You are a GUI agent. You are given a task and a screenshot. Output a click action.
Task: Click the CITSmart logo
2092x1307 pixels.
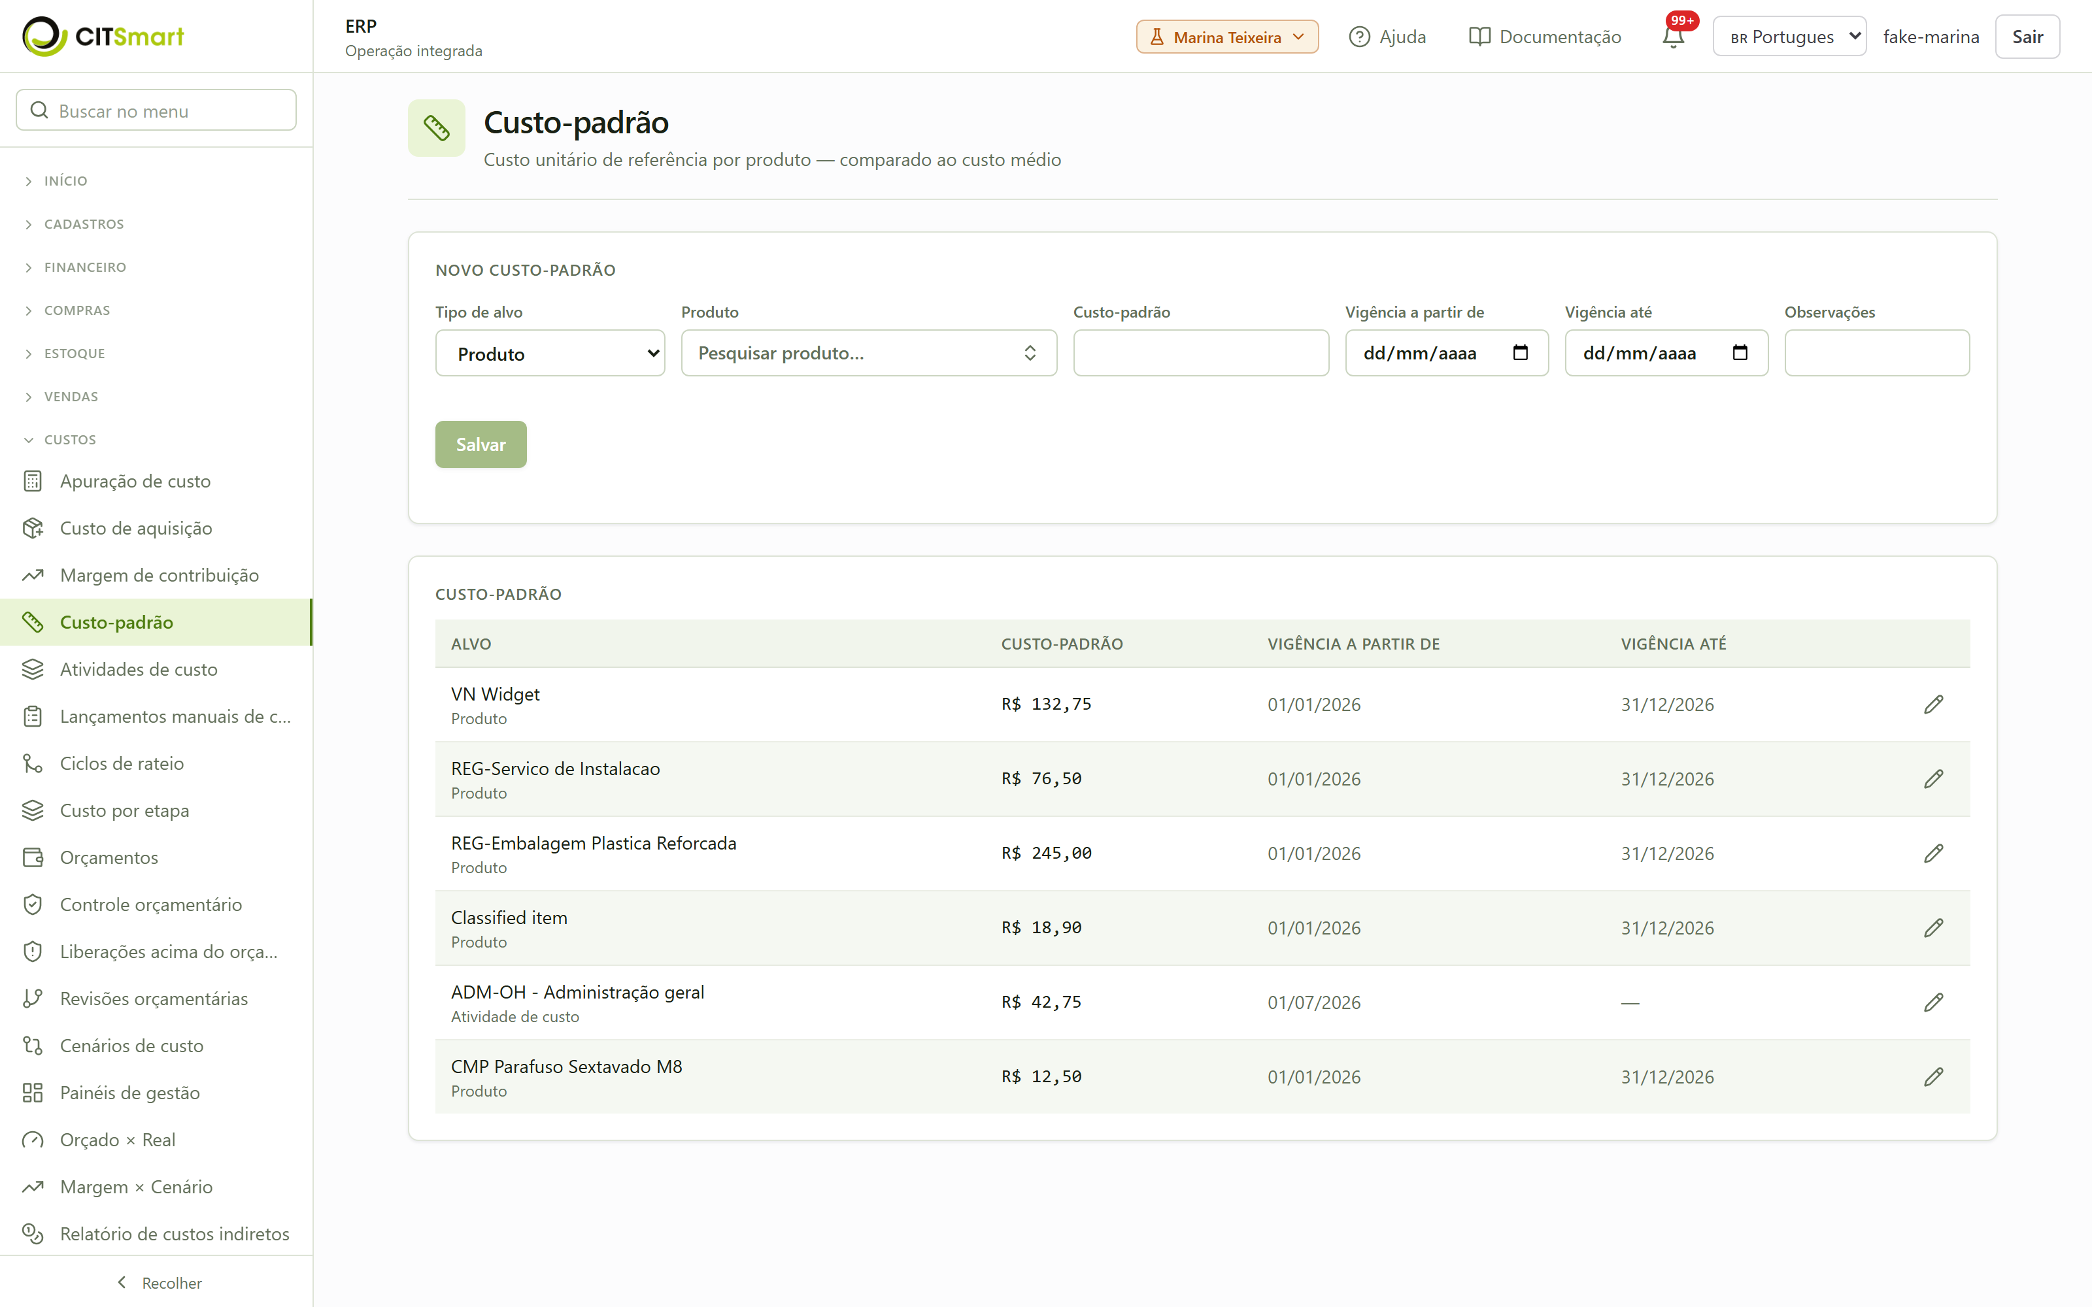click(x=103, y=37)
